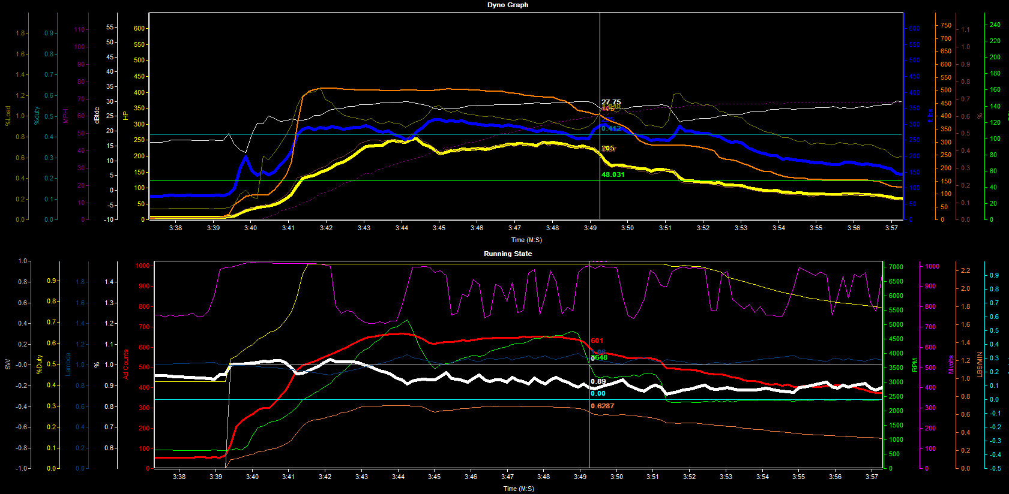
Task: Click Time (M:S) label under Dyno Graph
Action: [526, 240]
